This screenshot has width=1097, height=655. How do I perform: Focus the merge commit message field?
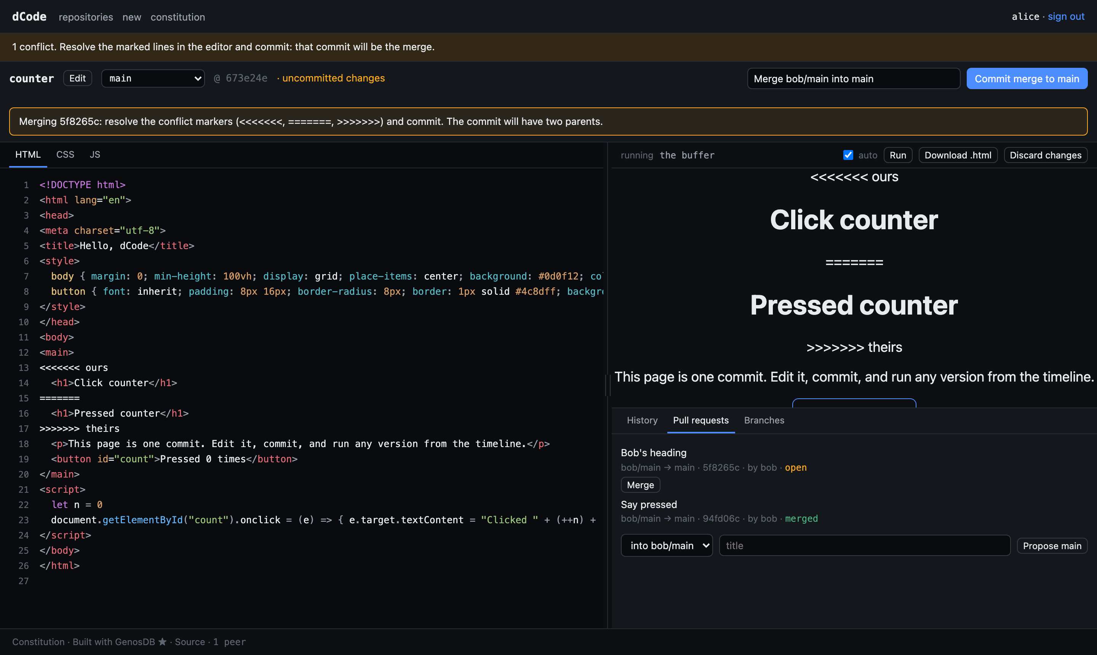853,78
